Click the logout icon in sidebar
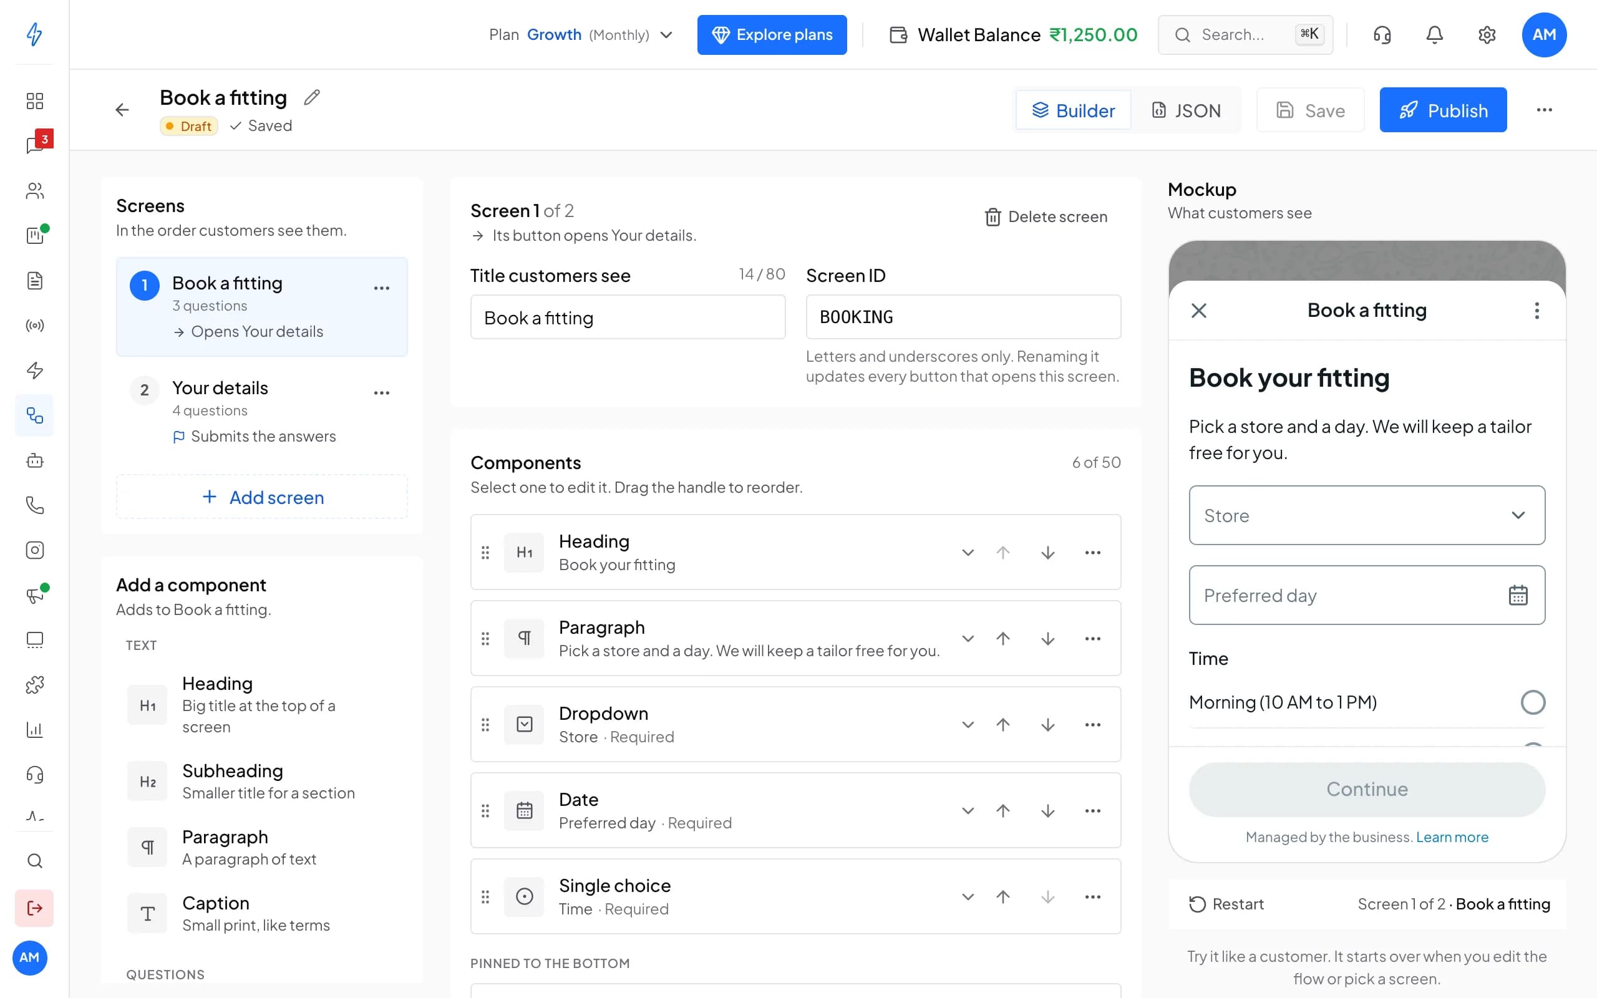1597x998 pixels. pyautogui.click(x=35, y=908)
